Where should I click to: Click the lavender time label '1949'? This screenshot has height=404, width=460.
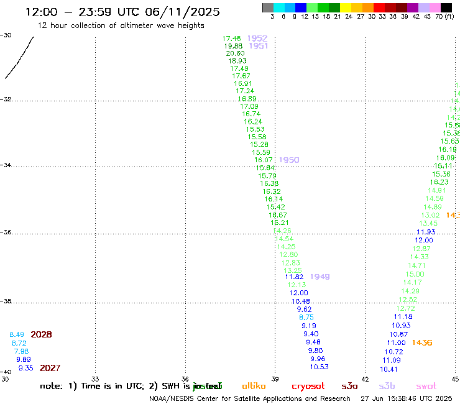(320, 277)
